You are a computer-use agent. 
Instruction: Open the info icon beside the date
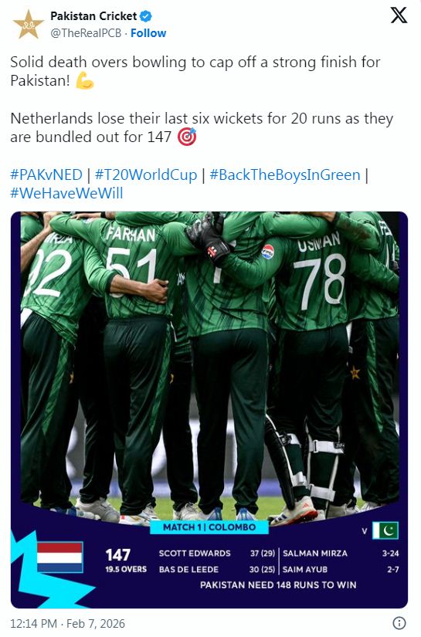[x=399, y=623]
